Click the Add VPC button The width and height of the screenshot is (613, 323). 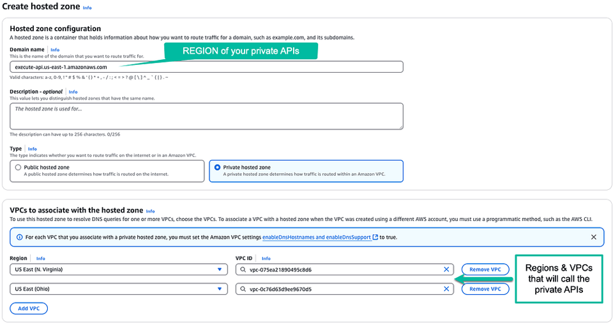point(29,308)
